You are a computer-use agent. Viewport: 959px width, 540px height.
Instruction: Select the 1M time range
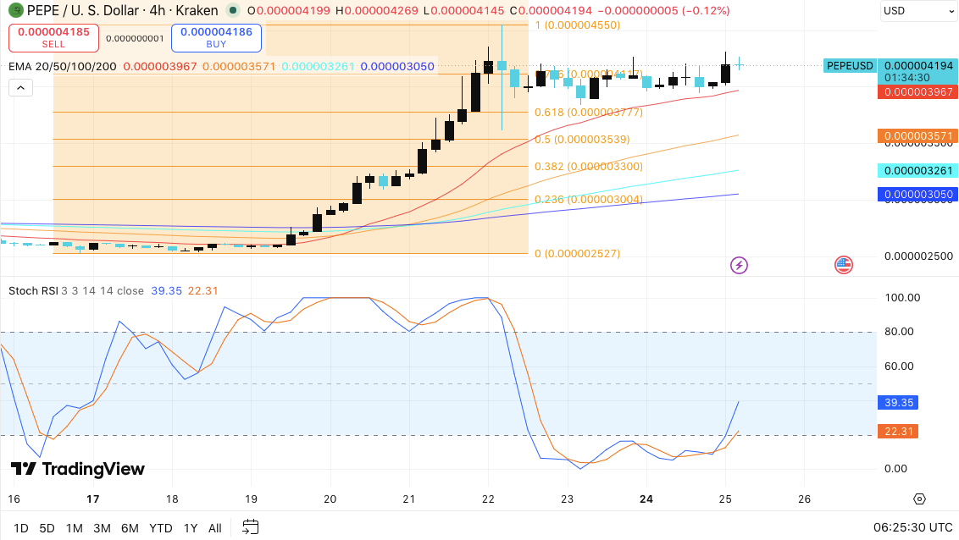75,528
